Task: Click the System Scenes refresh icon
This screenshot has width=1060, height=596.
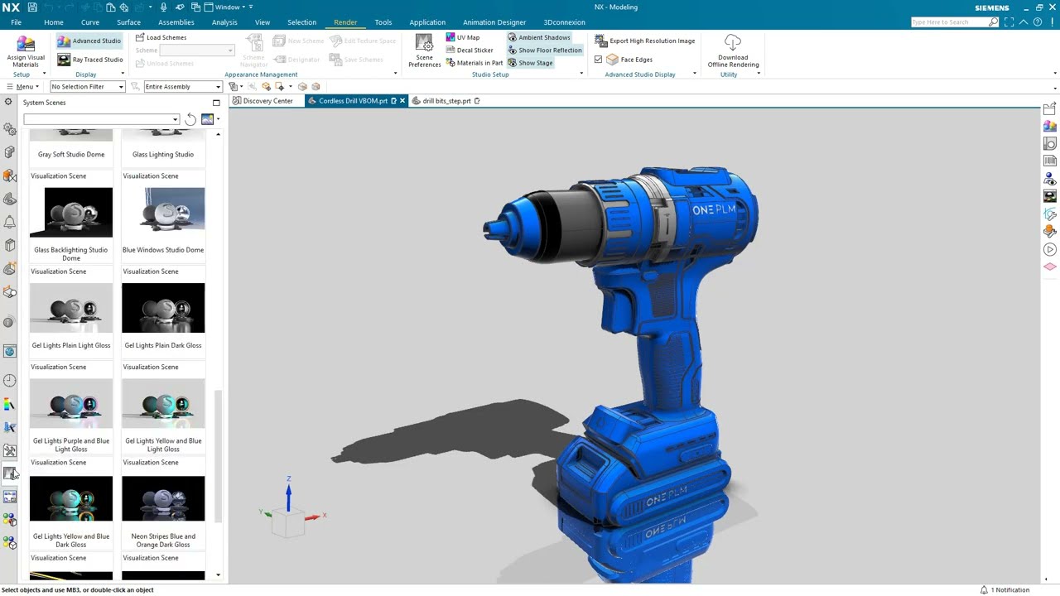Action: tap(190, 119)
